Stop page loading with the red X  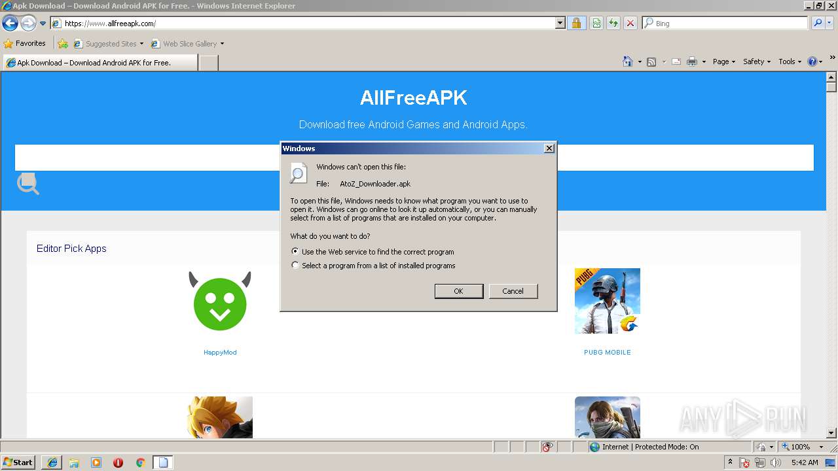click(x=630, y=24)
